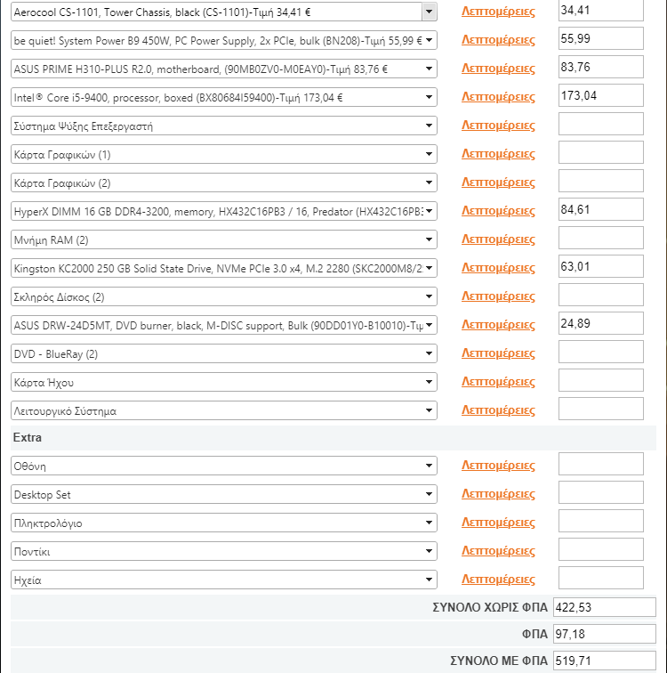Click the price field showing 63,01

(601, 266)
